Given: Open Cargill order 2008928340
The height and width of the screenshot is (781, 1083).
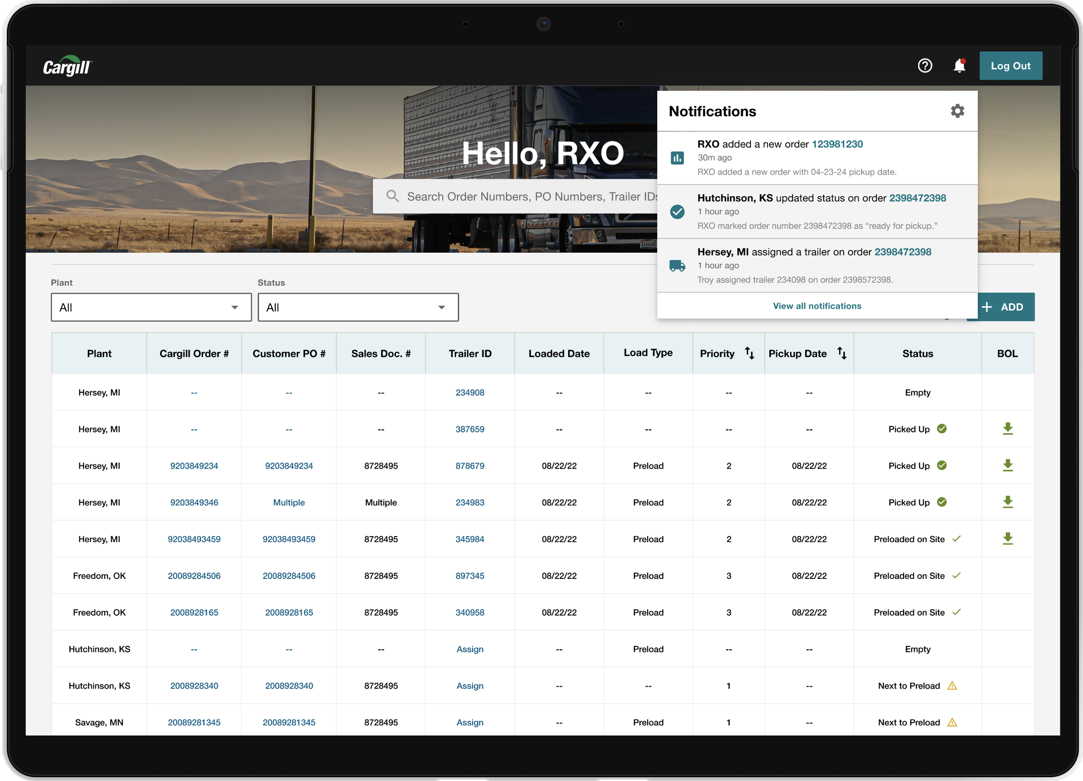Looking at the screenshot, I should [x=194, y=686].
